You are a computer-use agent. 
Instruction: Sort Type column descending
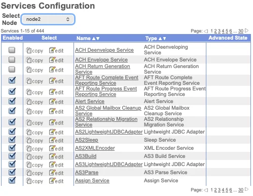(x=164, y=39)
